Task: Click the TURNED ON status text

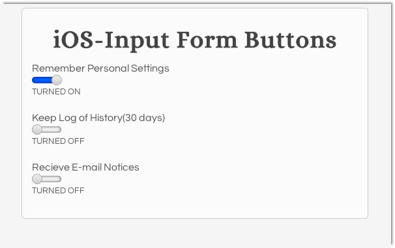Action: 56,92
